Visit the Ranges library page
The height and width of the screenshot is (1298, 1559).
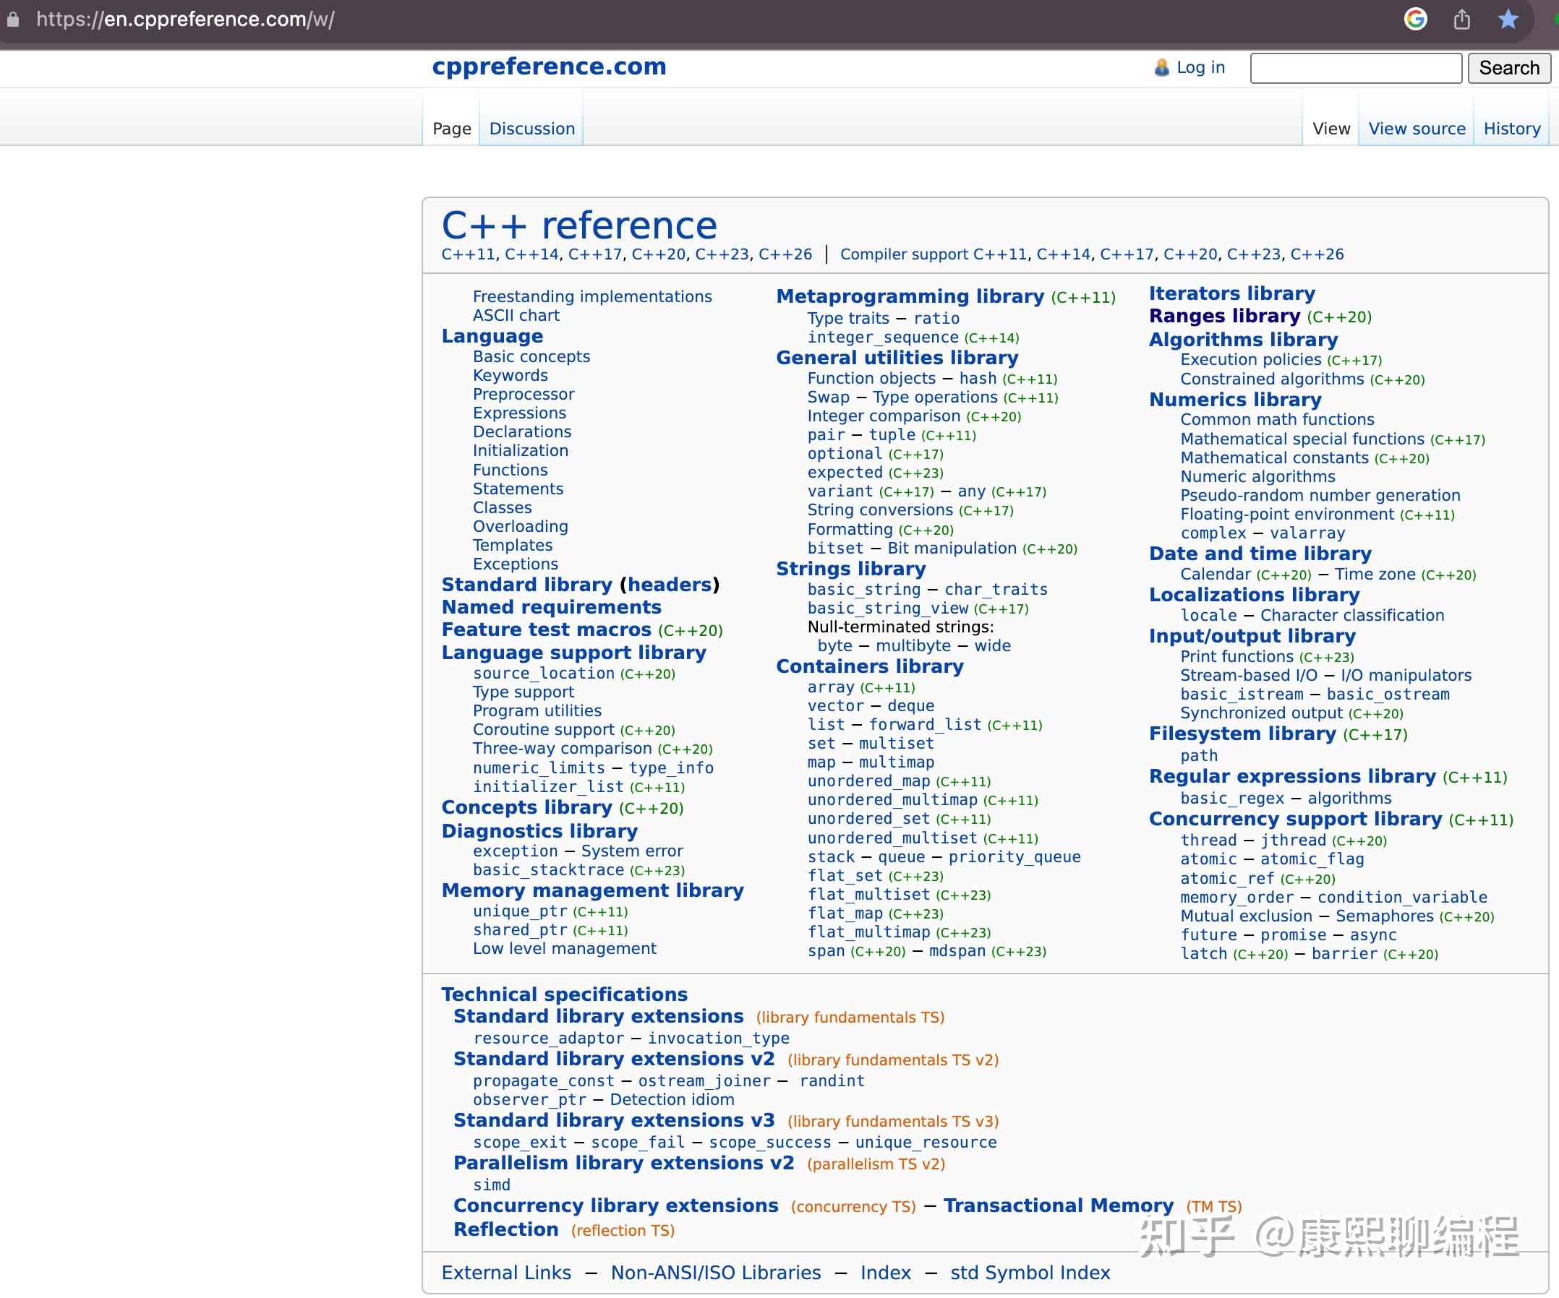click(1223, 315)
